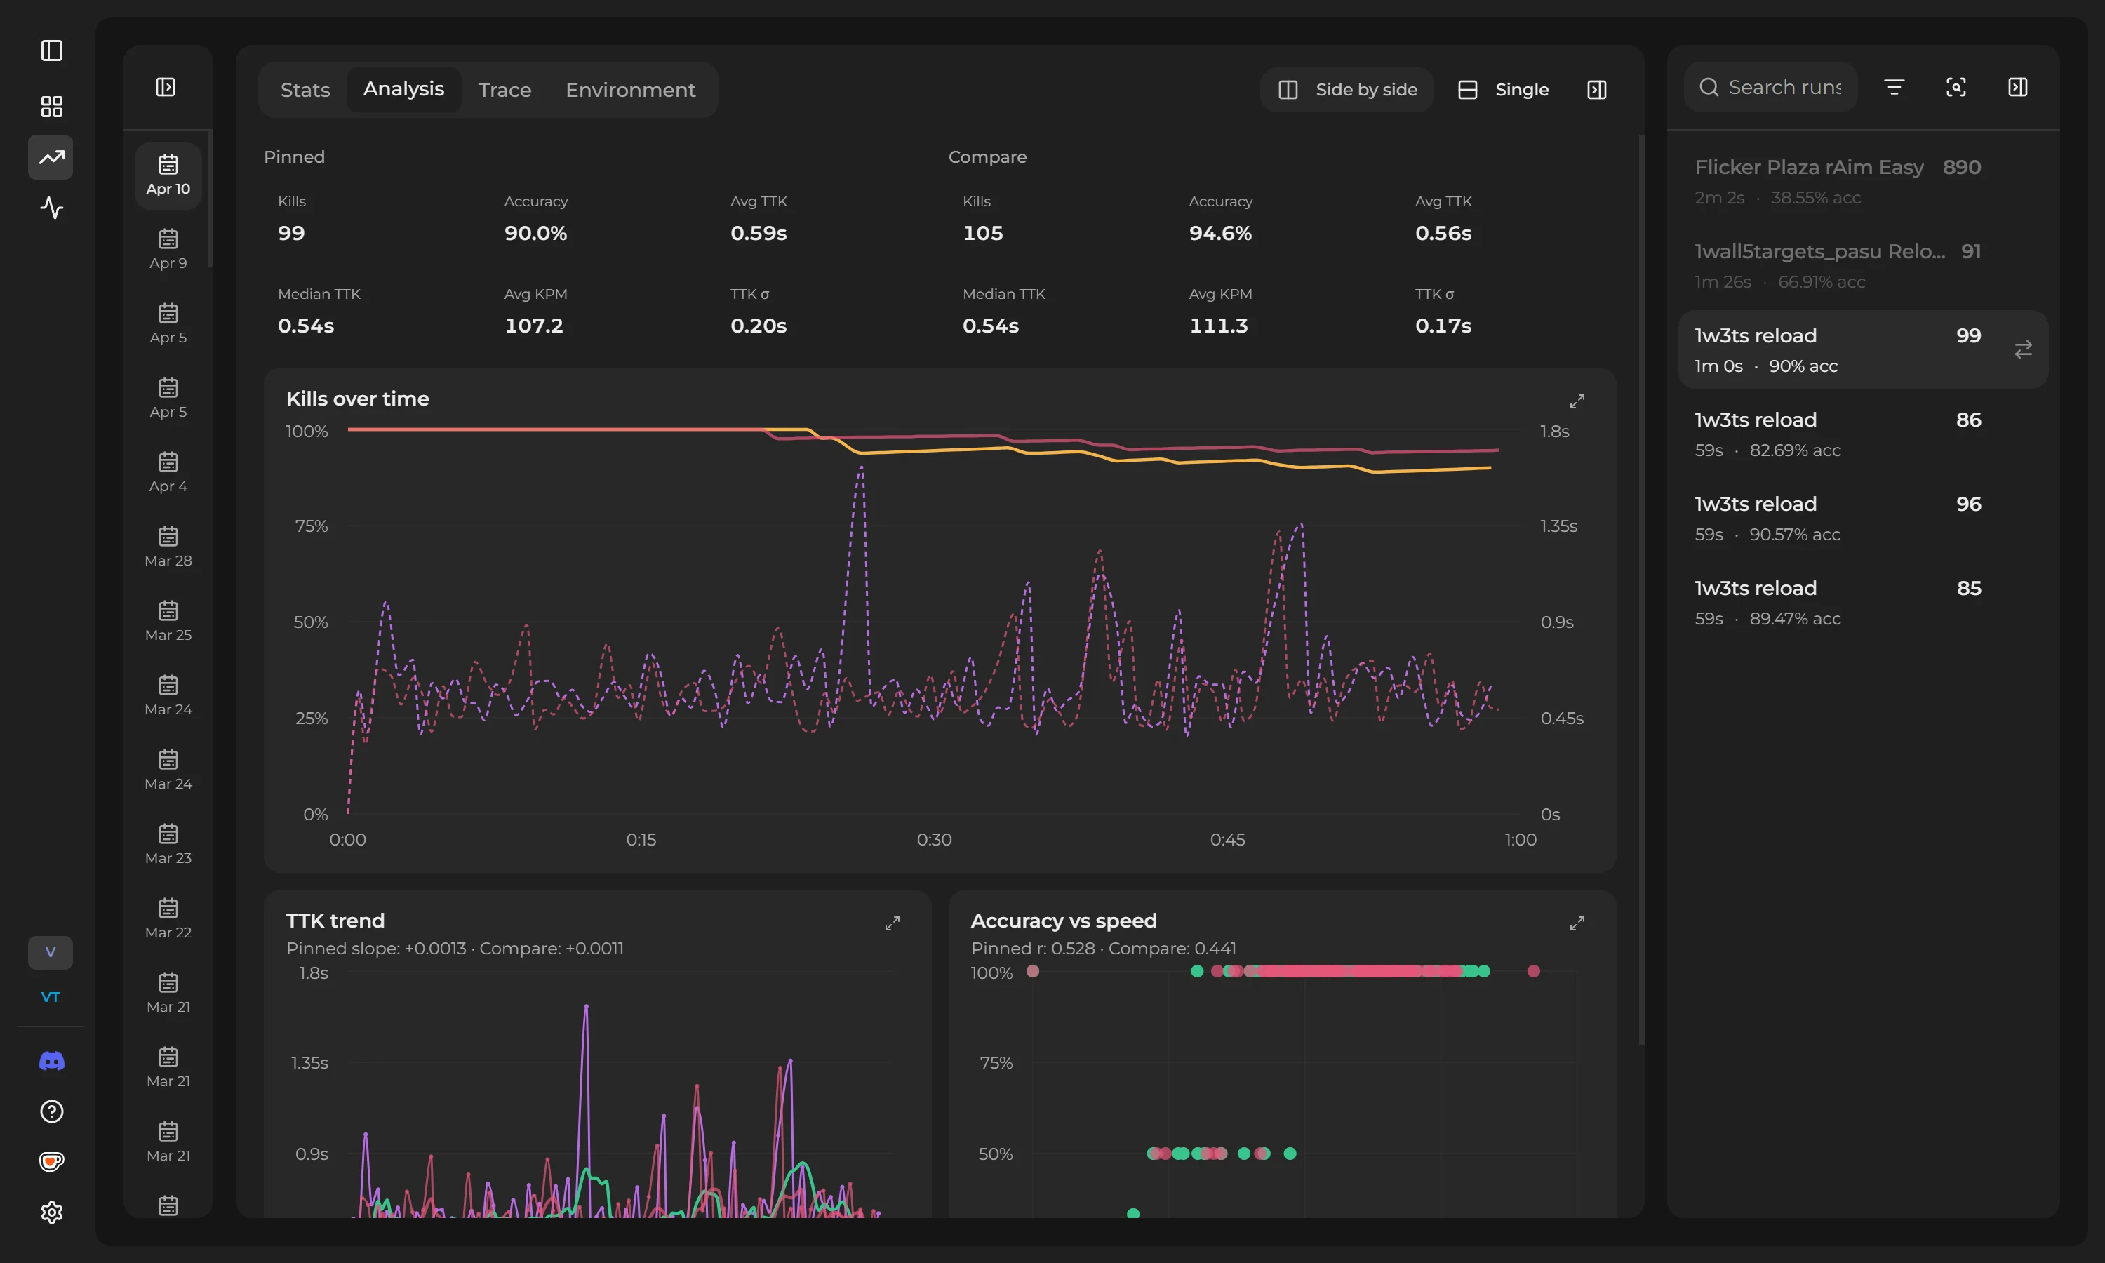Viewport: 2105px width, 1263px height.
Task: Click the Apr 5 date below Apr 9
Action: [x=168, y=323]
